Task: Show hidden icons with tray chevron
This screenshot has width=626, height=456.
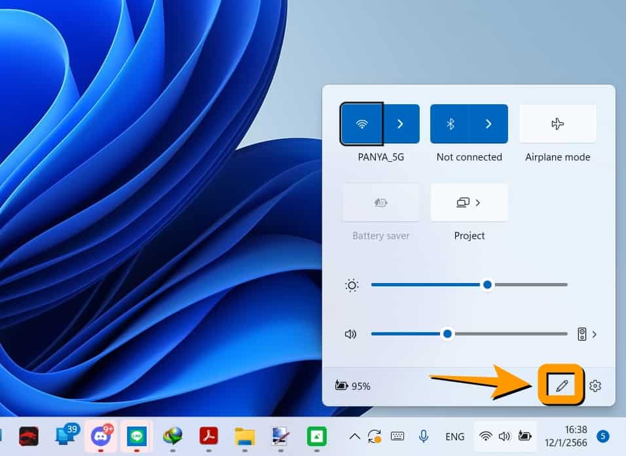Action: point(354,436)
